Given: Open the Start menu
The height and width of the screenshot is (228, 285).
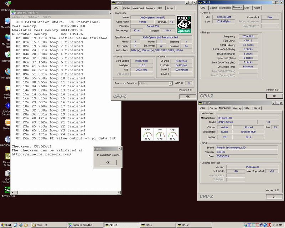Looking at the screenshot, I should pos(6,225).
